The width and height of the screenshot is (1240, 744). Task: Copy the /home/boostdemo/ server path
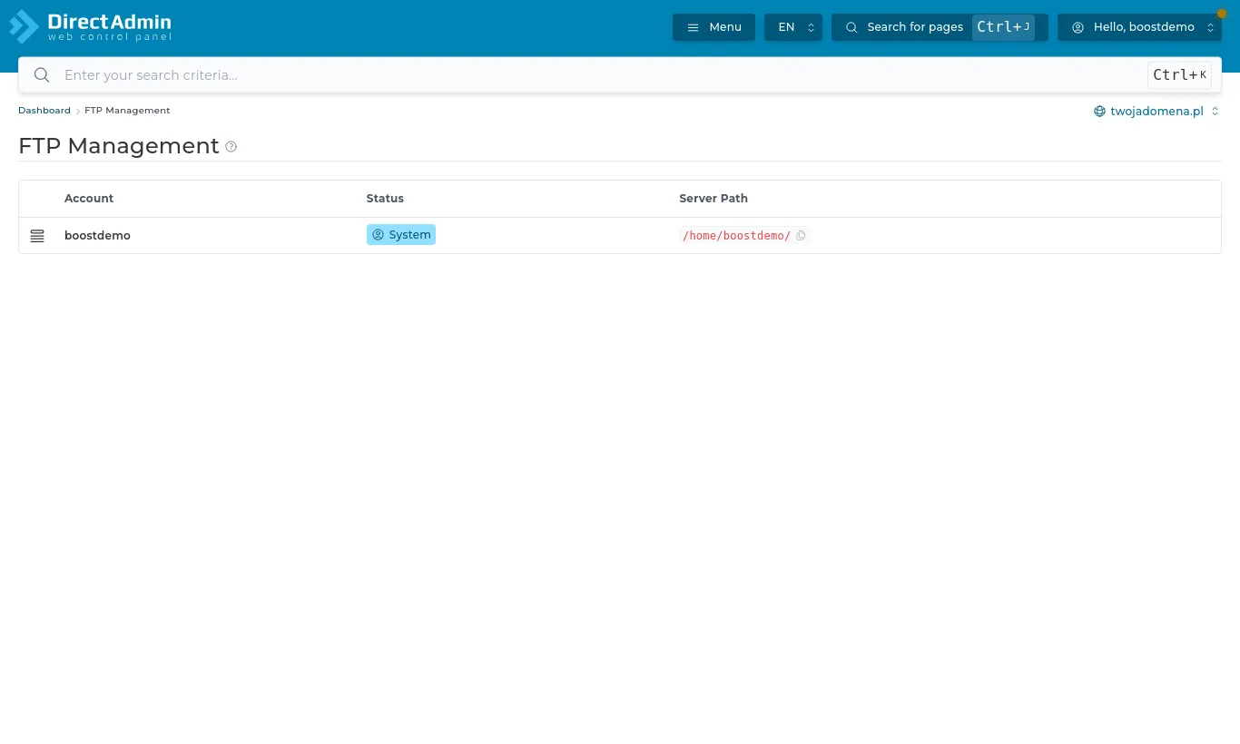pyautogui.click(x=801, y=236)
